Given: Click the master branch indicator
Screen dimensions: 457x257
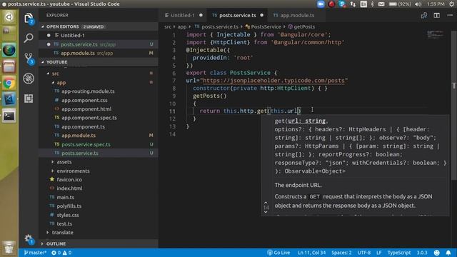Looking at the screenshot, I should (x=35, y=253).
